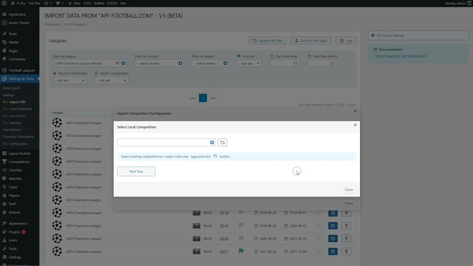Click the database icon button for 2020 season

tap(333, 239)
